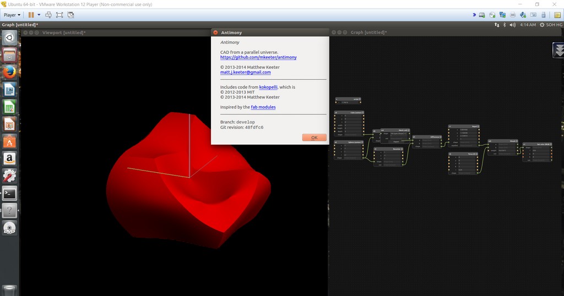This screenshot has width=564, height=296.
Task: Pause the virtual machine
Action: (31, 15)
